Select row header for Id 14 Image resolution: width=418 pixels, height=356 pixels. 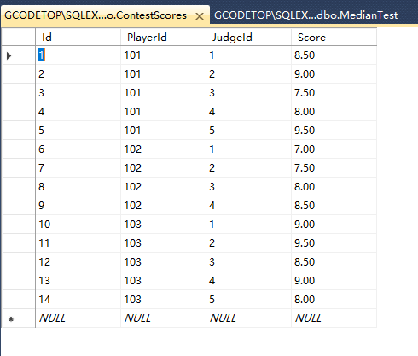point(19,300)
